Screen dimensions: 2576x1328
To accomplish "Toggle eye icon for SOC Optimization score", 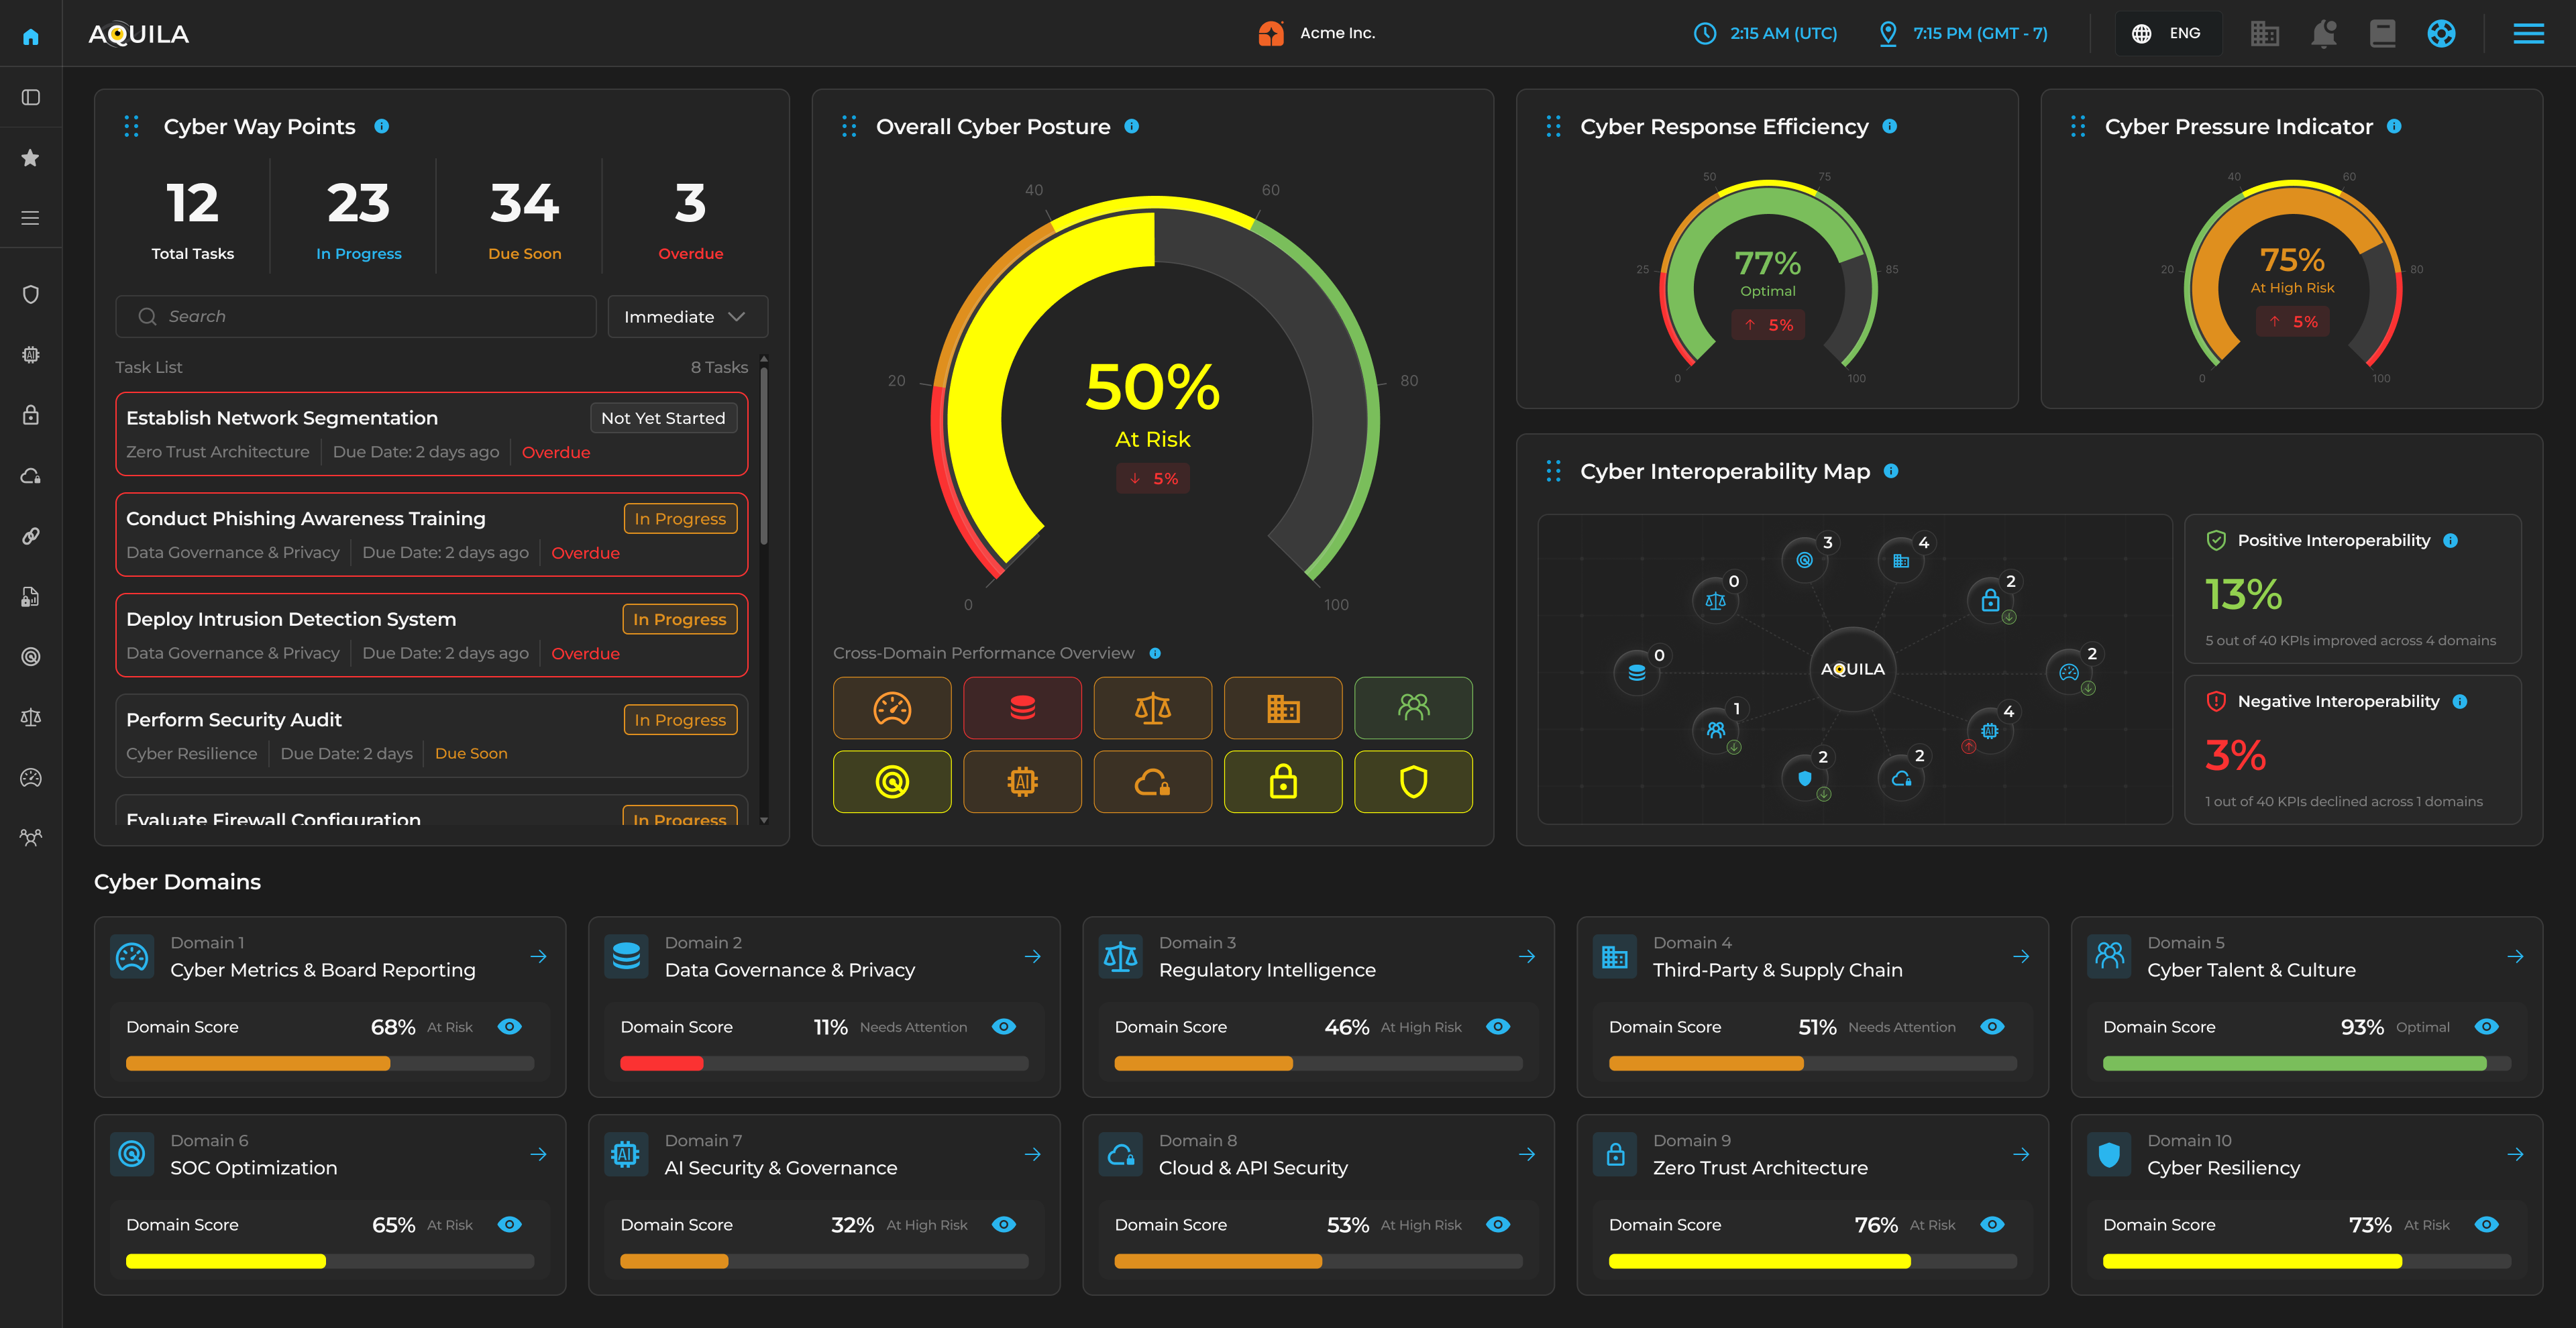I will coord(510,1225).
